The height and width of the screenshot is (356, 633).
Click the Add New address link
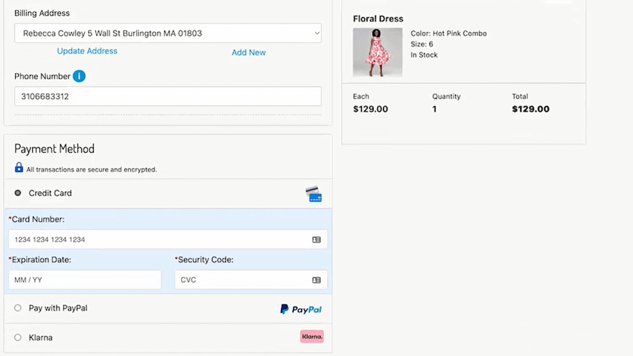(x=248, y=52)
